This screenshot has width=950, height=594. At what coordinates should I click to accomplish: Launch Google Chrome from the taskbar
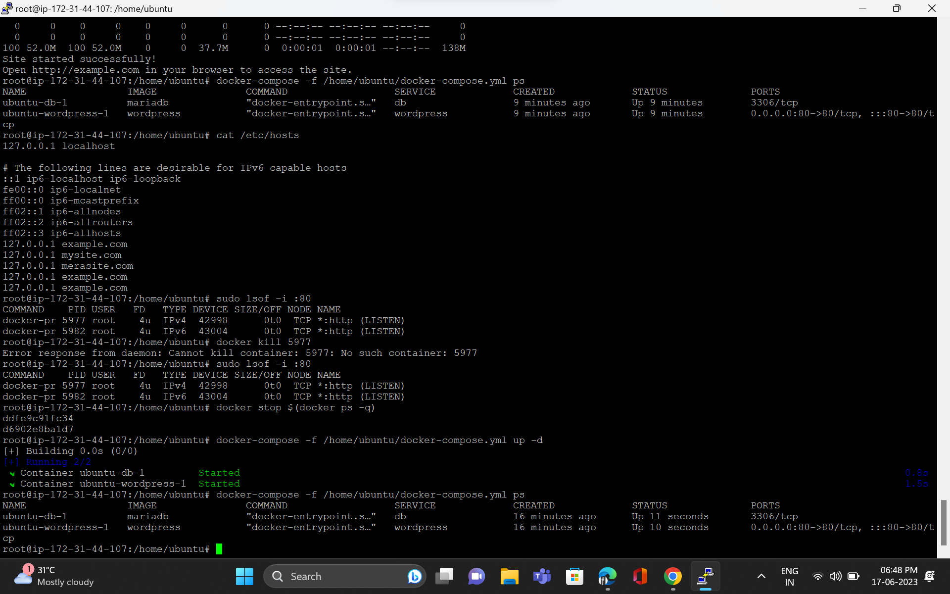(x=672, y=576)
